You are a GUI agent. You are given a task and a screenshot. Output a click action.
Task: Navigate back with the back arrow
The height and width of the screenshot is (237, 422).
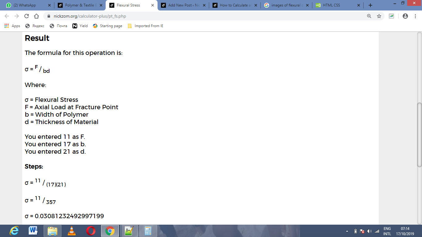(x=7, y=16)
